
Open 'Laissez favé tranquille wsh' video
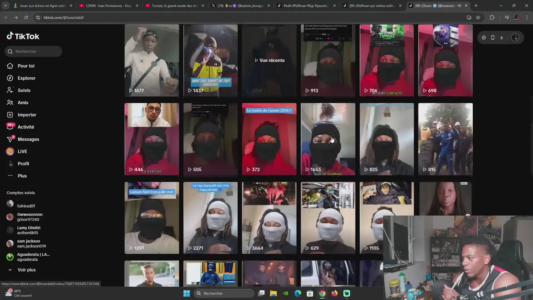pos(152,218)
